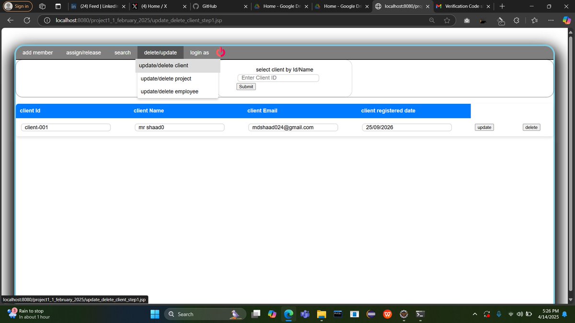Click the Sign in profile button
Image resolution: width=575 pixels, height=323 pixels.
[x=18, y=6]
